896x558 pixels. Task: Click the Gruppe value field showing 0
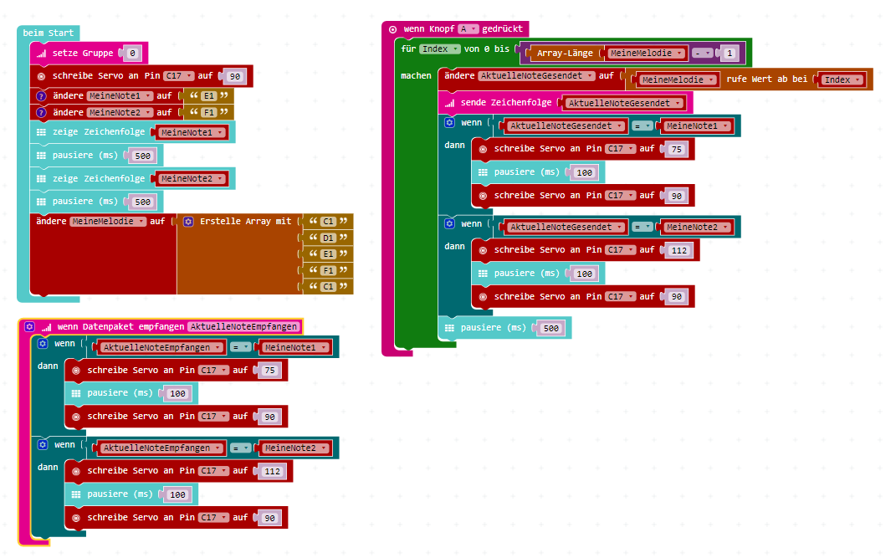click(x=132, y=53)
